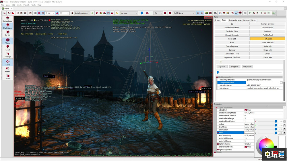This screenshot has width=287, height=161.
Task: Open the Vegetation Edit Tools button
Action: pos(232,57)
